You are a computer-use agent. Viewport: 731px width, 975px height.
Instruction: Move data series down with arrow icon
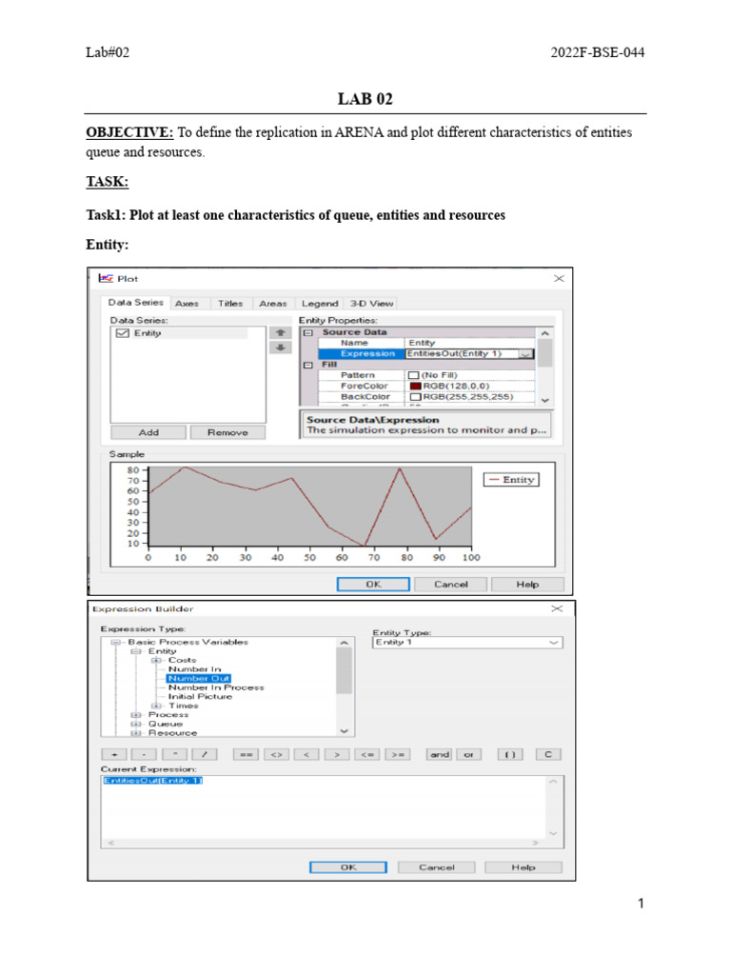(281, 348)
